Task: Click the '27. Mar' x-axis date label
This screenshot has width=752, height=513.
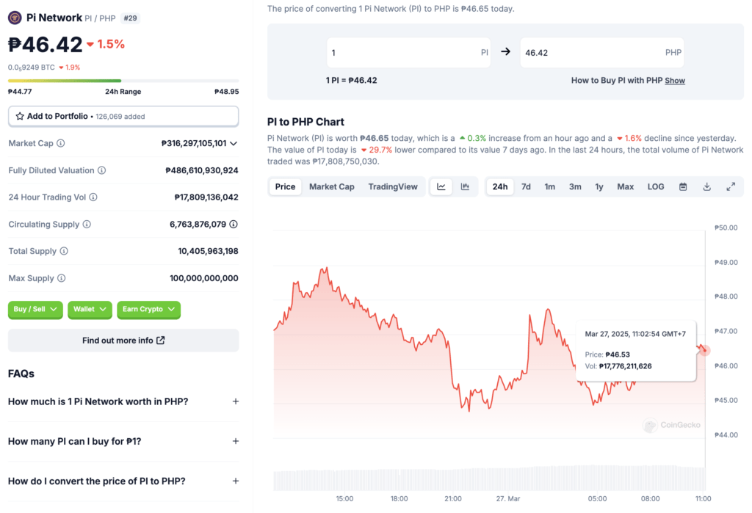Action: 508,498
